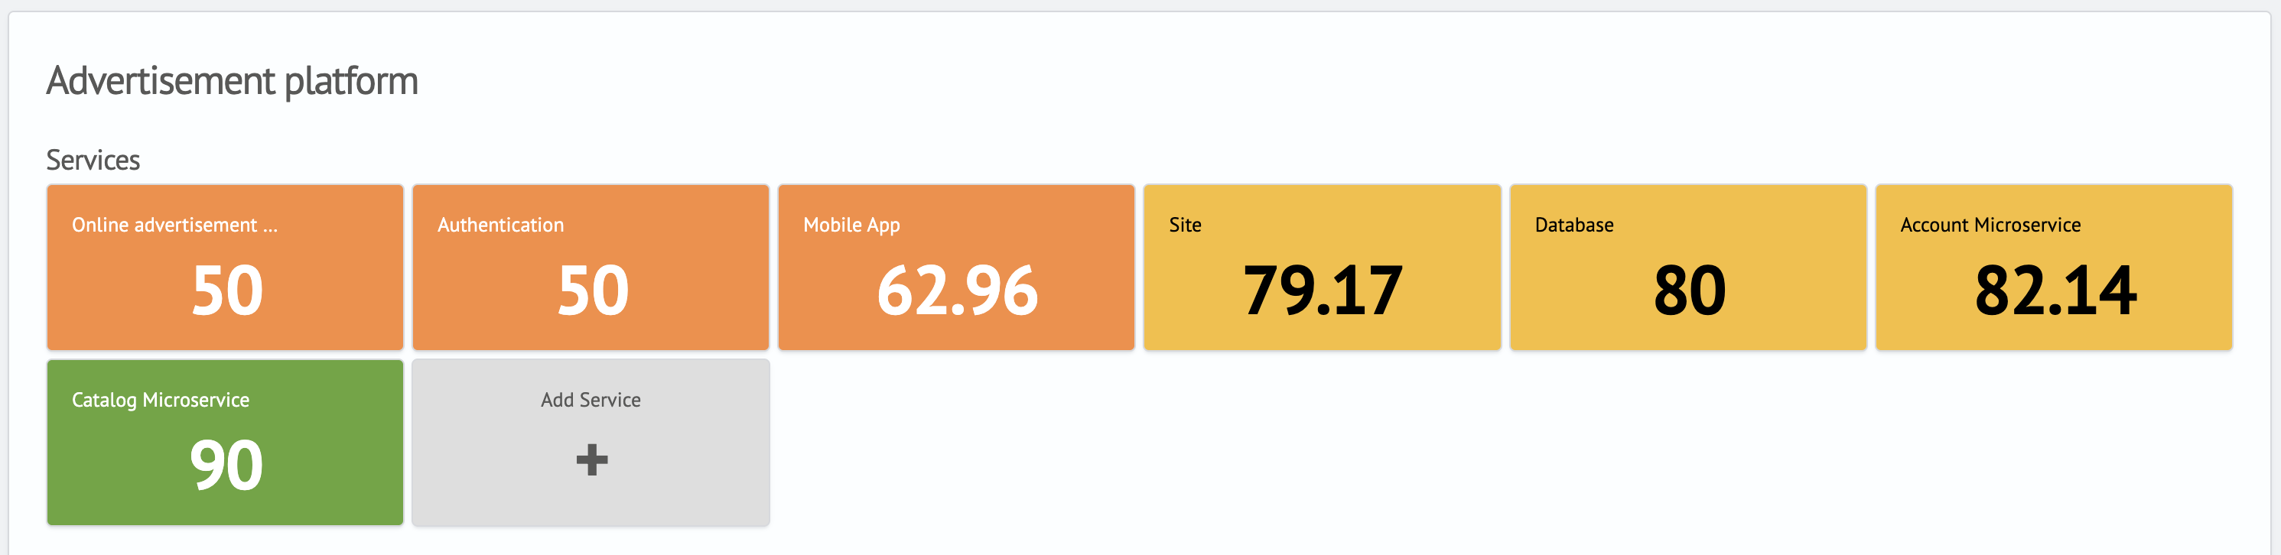Click the score 90 on Catalog Microservice
The image size is (2281, 555).
click(x=226, y=466)
